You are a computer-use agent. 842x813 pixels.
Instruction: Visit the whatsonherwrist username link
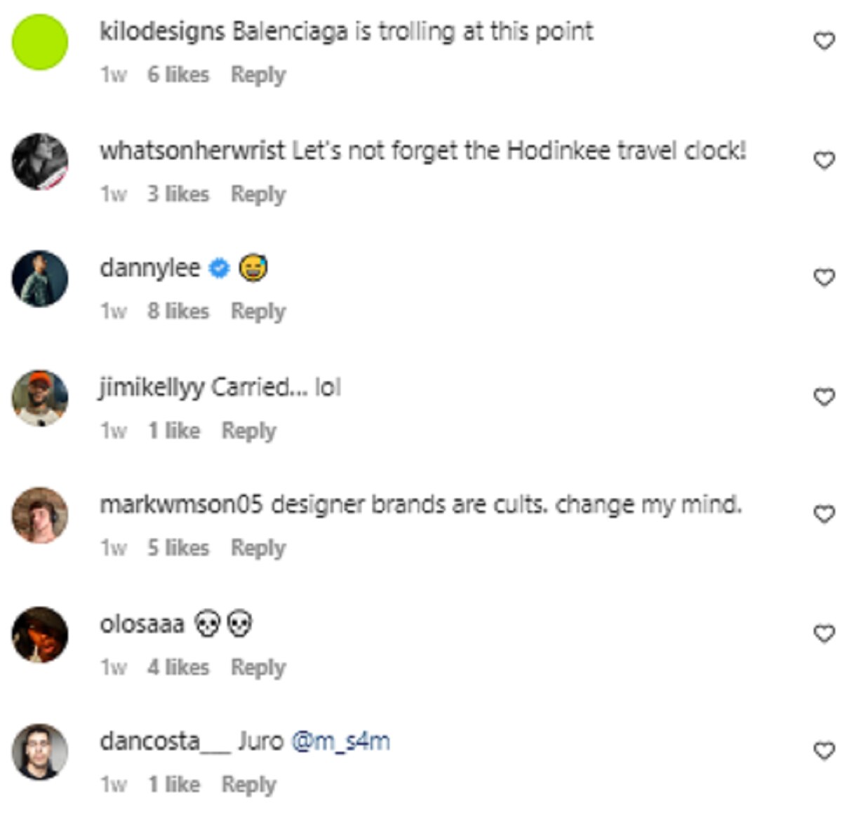pos(192,150)
